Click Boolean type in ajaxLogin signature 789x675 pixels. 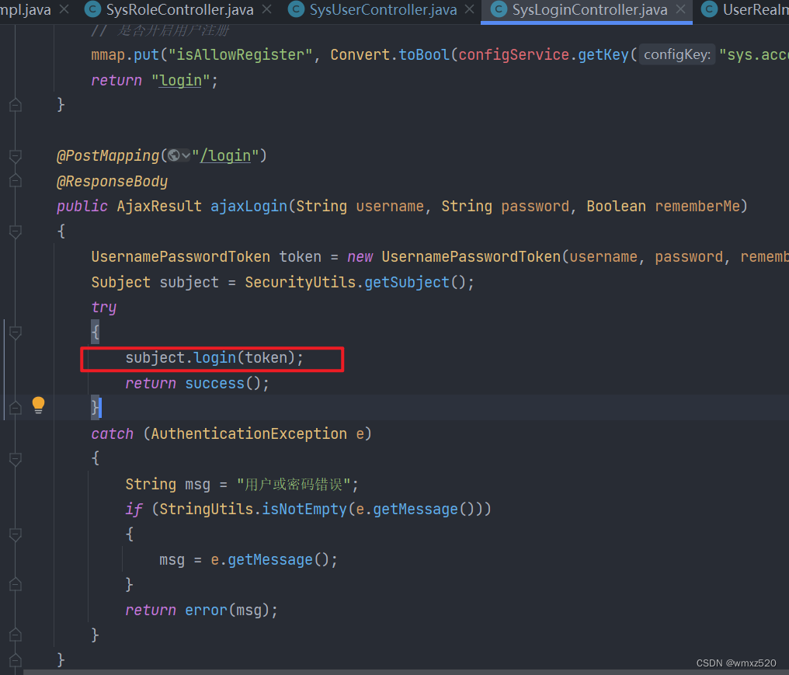point(617,206)
